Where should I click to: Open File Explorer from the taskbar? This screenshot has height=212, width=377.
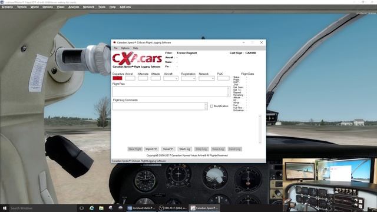tap(101, 208)
